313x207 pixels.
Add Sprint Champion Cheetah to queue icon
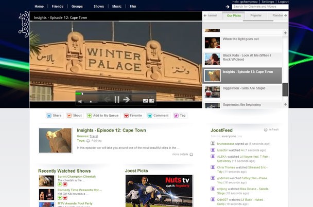tap(60, 184)
